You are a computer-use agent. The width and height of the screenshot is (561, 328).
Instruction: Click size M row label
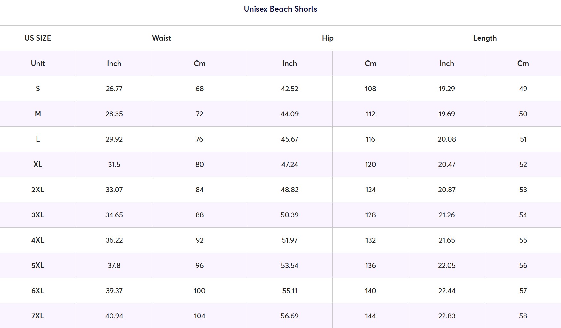[x=38, y=114]
